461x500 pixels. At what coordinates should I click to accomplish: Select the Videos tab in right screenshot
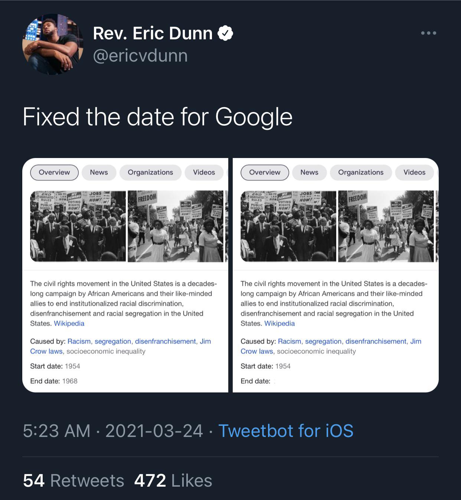pos(414,172)
